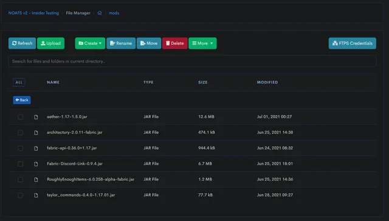Click the 474.1 kB size cell
This screenshot has height=221, width=389.
pos(207,132)
